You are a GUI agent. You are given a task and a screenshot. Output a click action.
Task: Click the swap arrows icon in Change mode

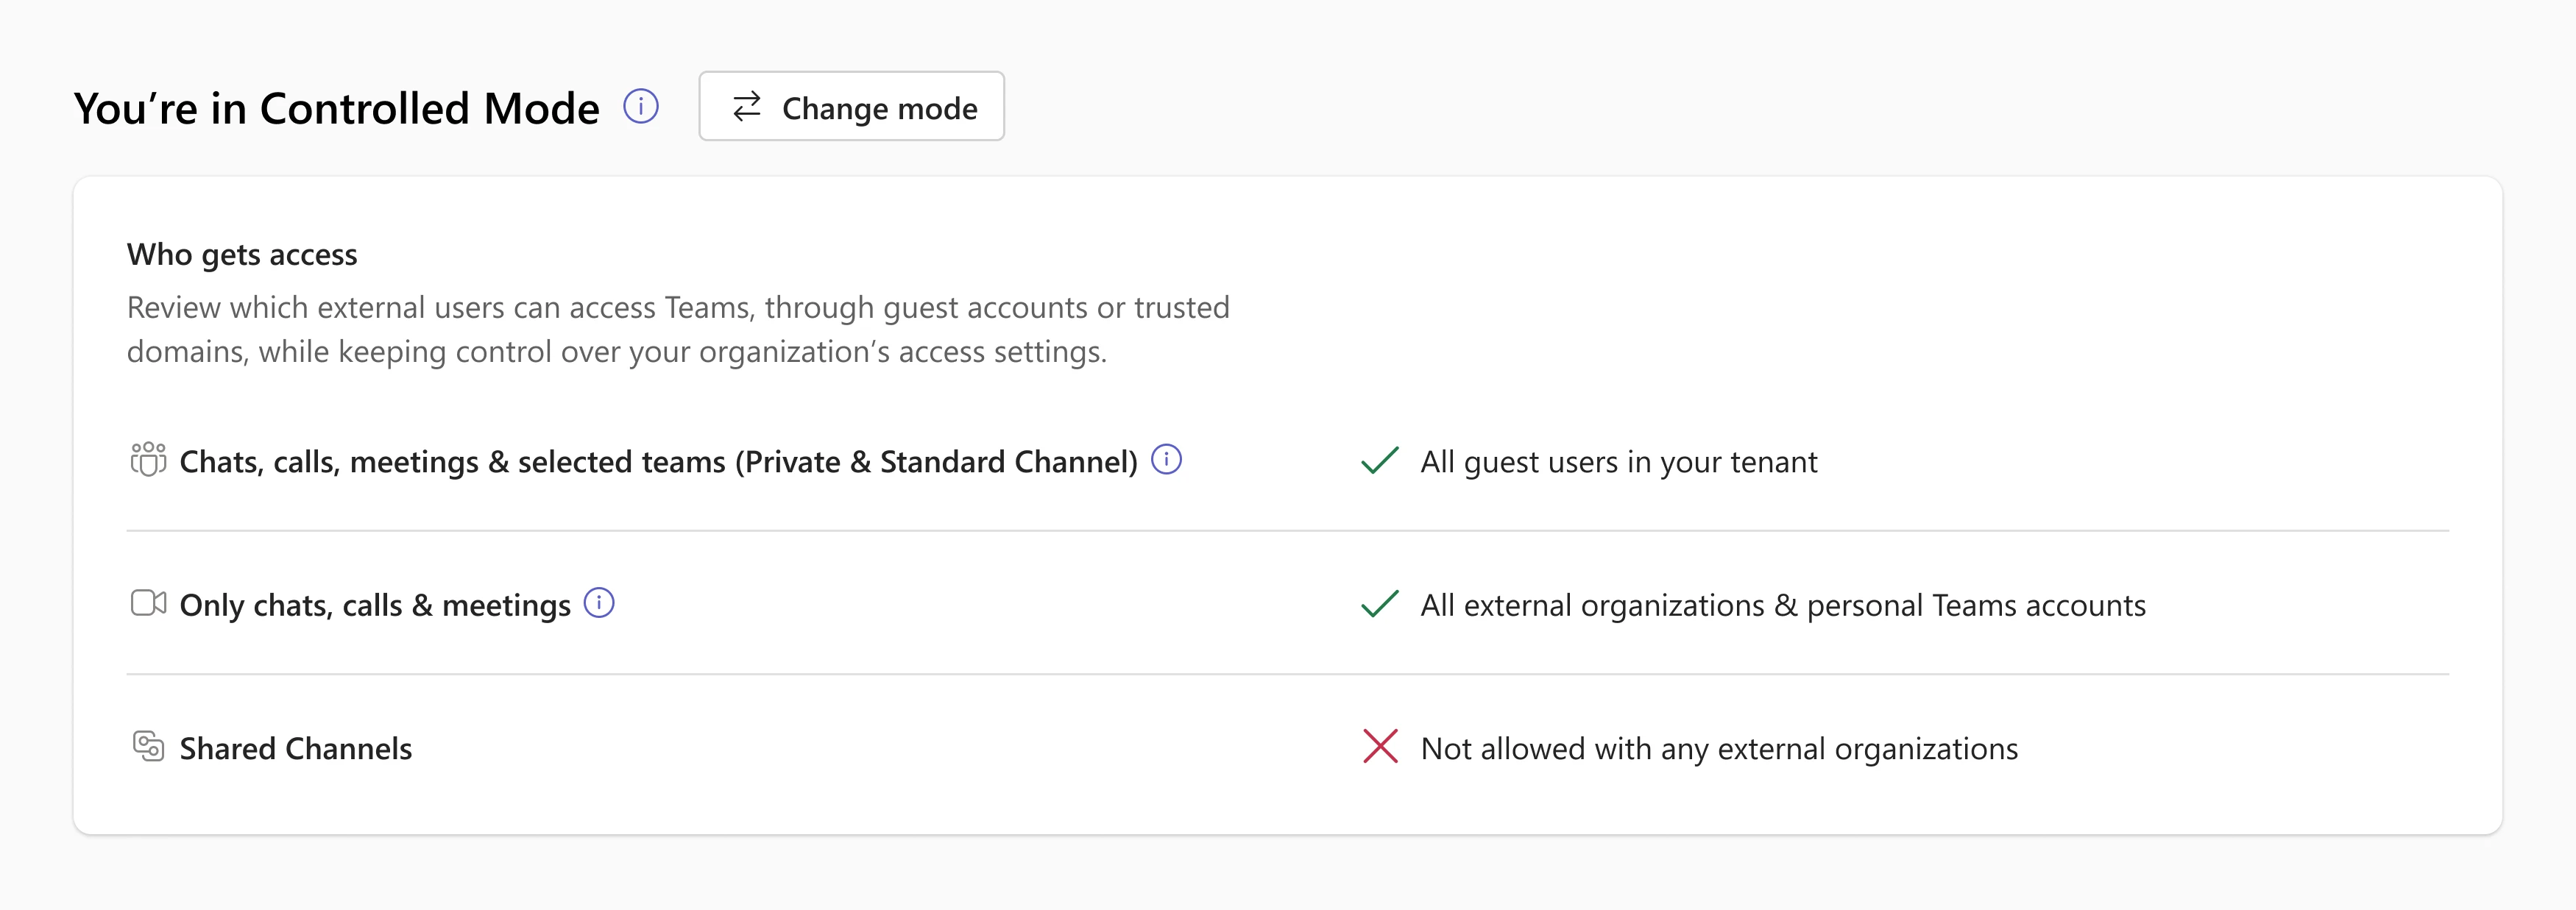pyautogui.click(x=747, y=107)
